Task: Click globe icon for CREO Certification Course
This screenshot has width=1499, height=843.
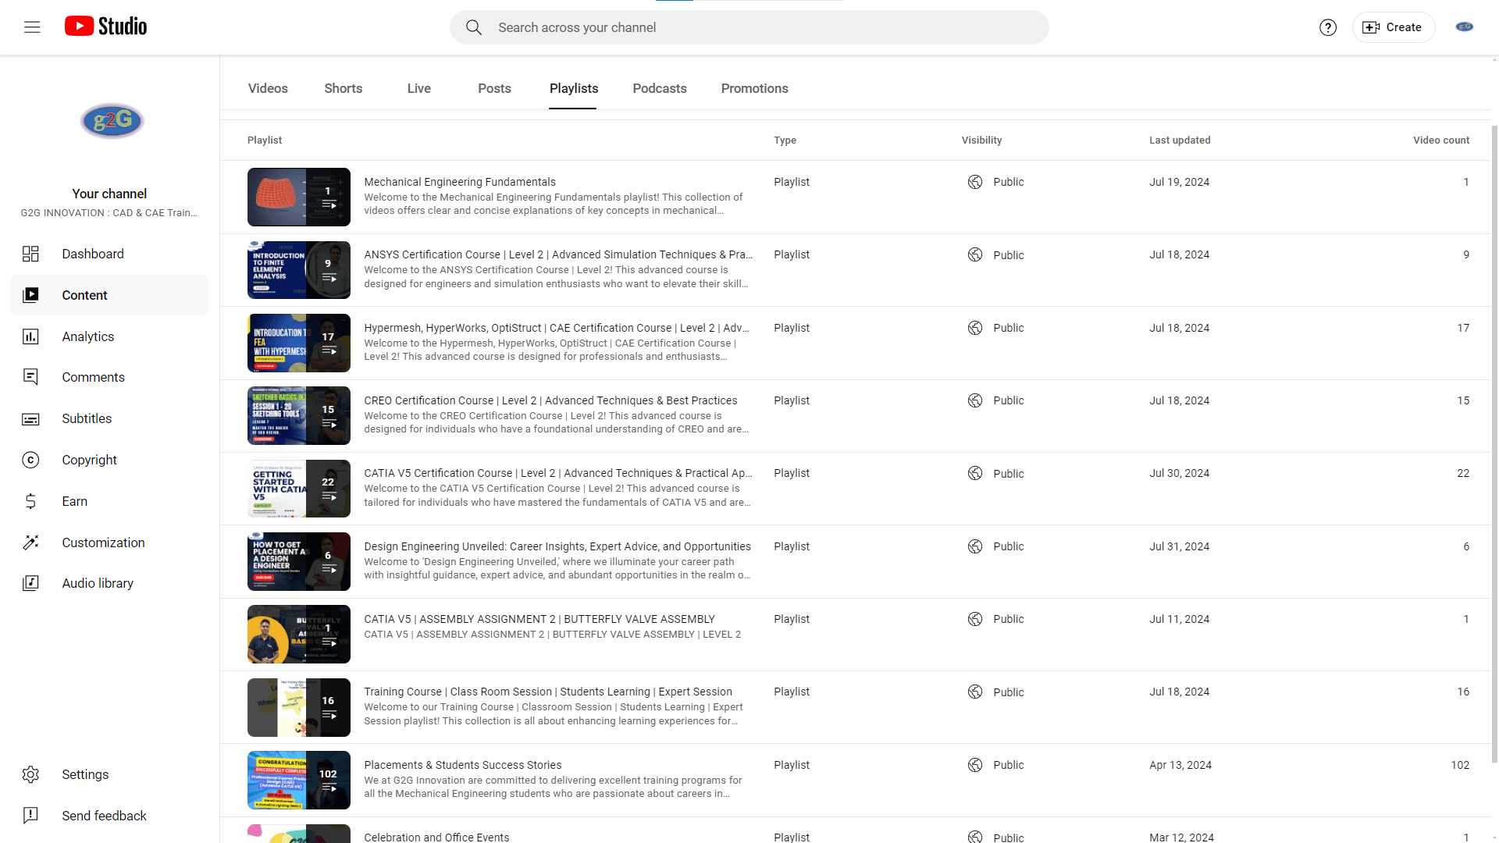Action: [x=975, y=400]
